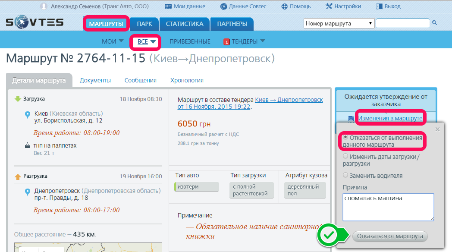Click address пр-т. Правды, д. 18

(61, 198)
